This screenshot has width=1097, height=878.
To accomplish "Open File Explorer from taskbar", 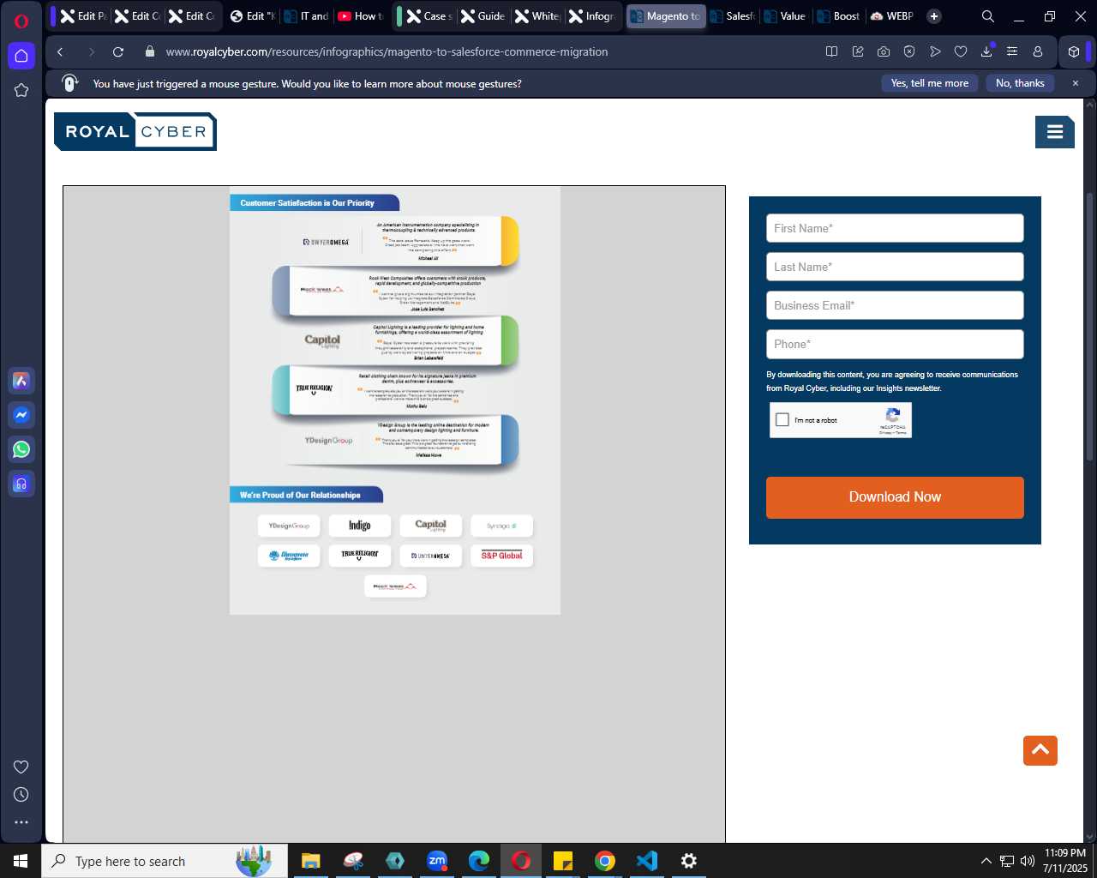I will coord(311,861).
